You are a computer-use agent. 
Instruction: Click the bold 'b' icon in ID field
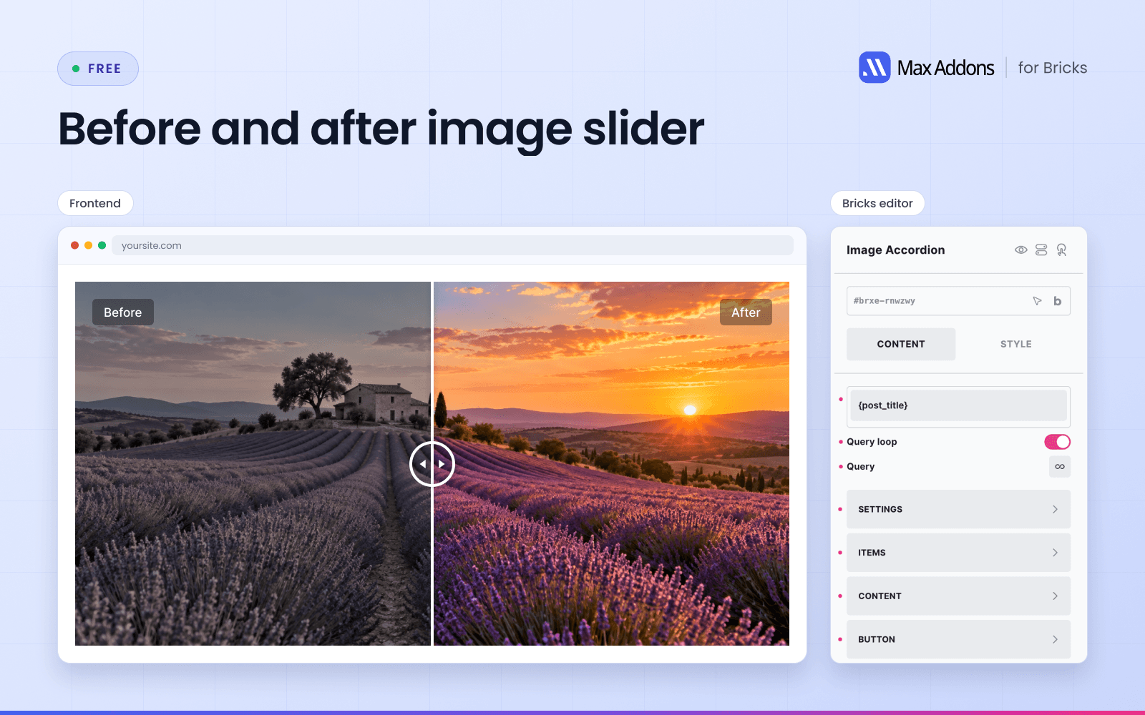coord(1057,301)
